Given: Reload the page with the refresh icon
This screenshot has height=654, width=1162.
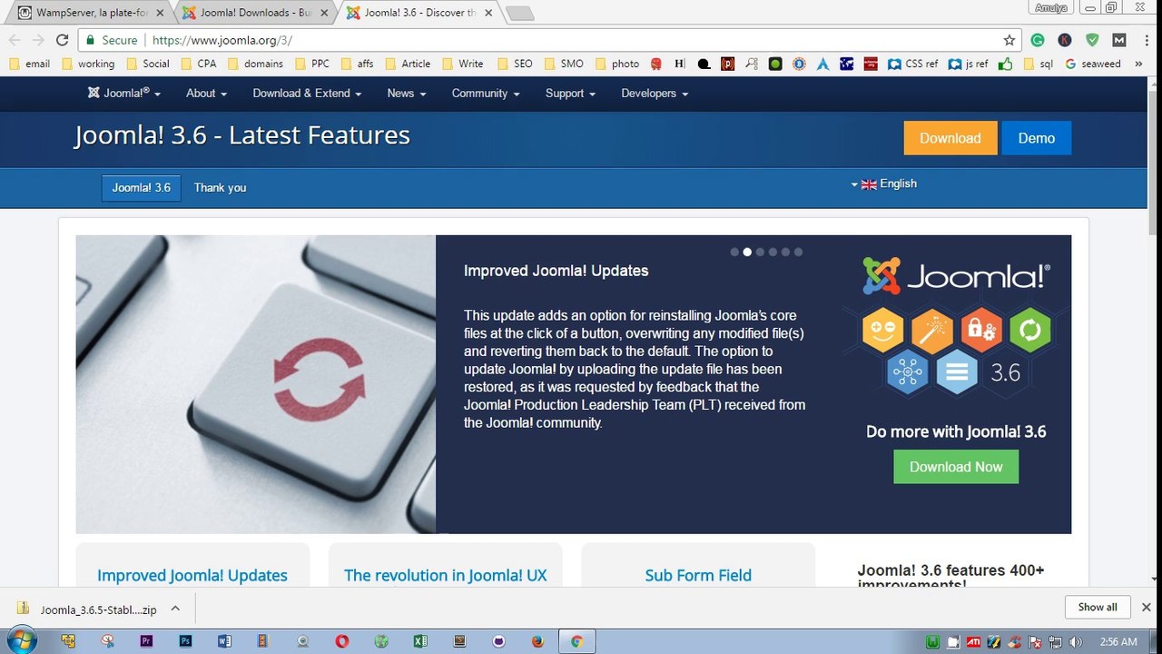Looking at the screenshot, I should coord(62,40).
